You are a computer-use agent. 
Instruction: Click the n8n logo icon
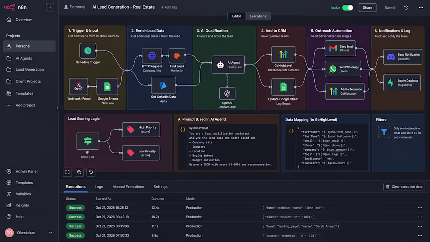coord(10,7)
